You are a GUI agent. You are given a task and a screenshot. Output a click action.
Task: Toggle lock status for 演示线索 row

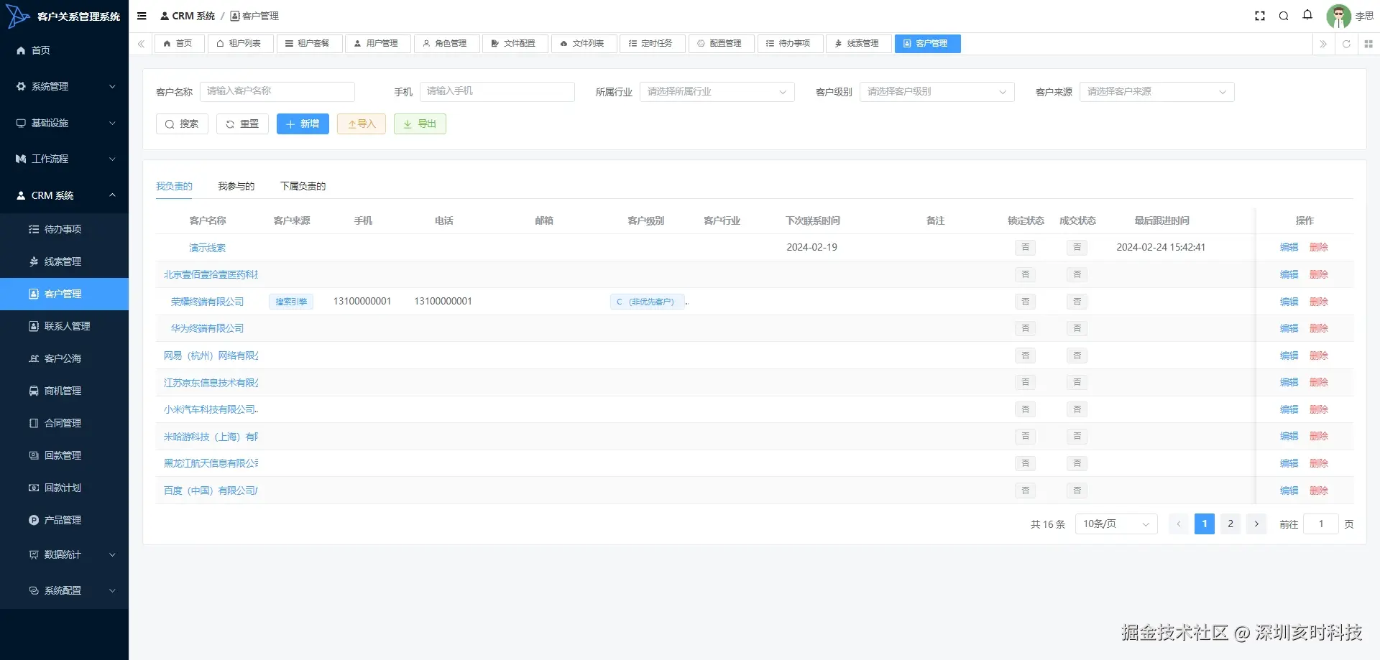(x=1026, y=247)
